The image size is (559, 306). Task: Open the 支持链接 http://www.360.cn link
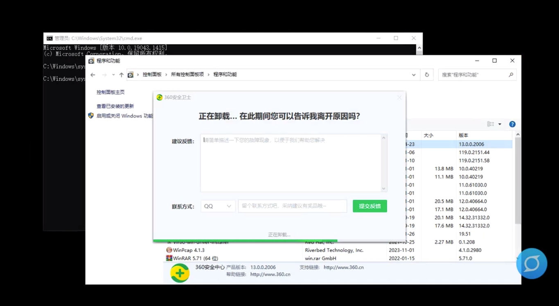click(343, 268)
